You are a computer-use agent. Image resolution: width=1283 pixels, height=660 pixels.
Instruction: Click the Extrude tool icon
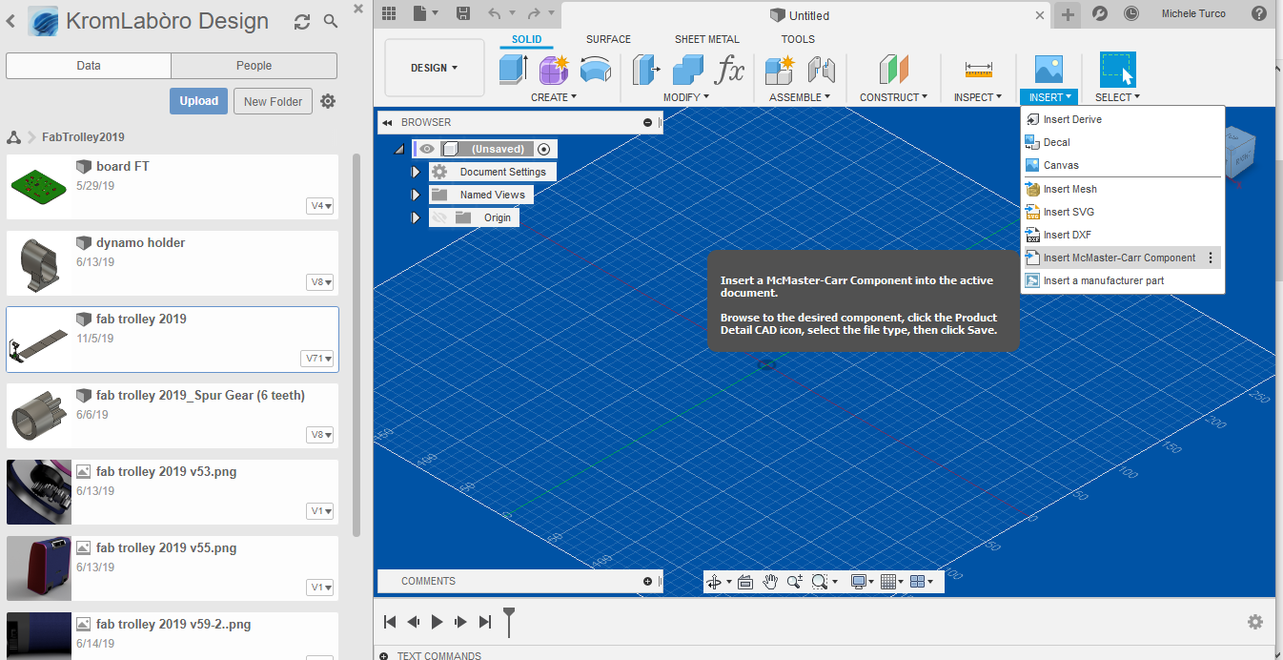coord(513,70)
